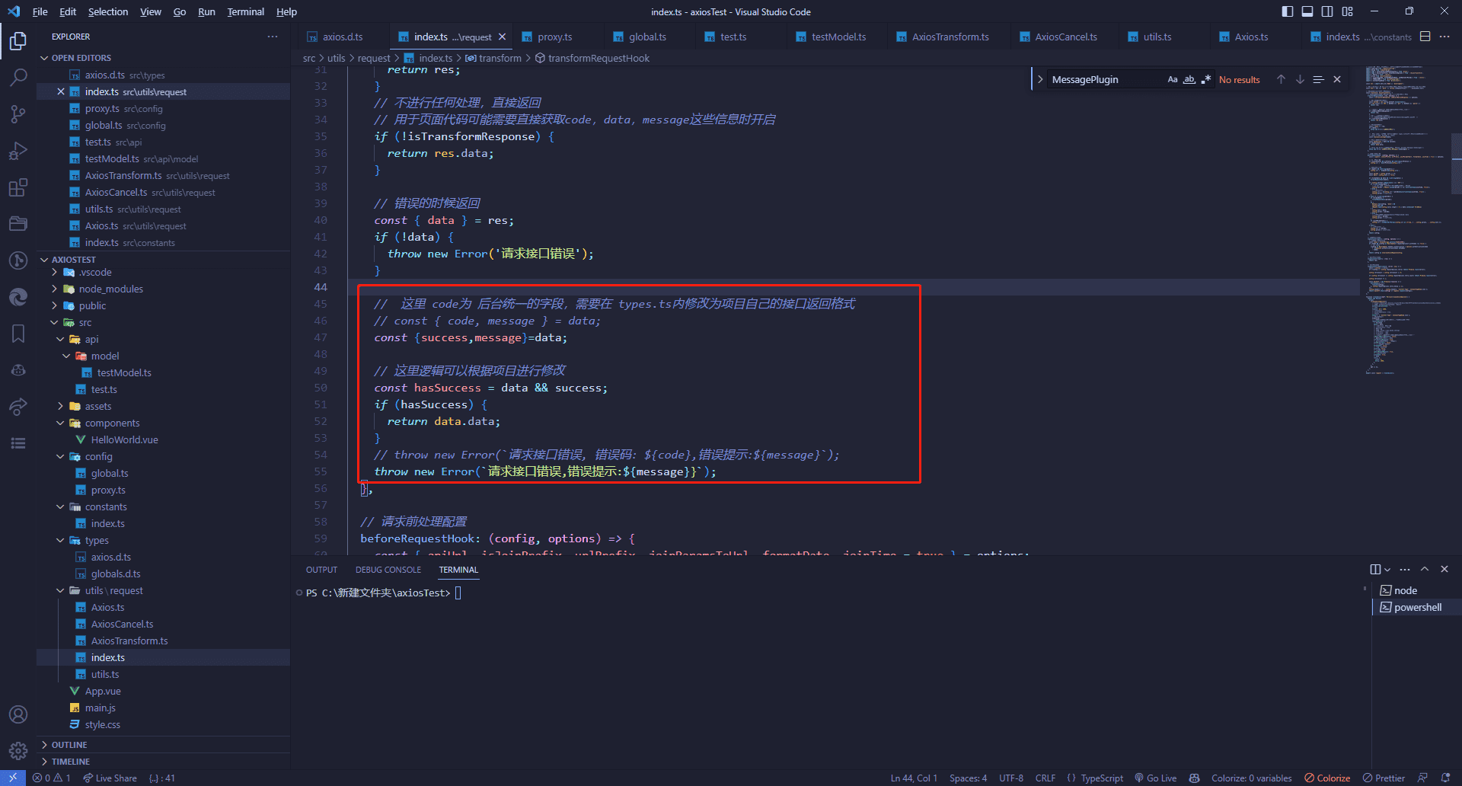Screen dimensions: 1462x786
Task: Maximize the terminal panel with chevron up
Action: tap(1425, 569)
